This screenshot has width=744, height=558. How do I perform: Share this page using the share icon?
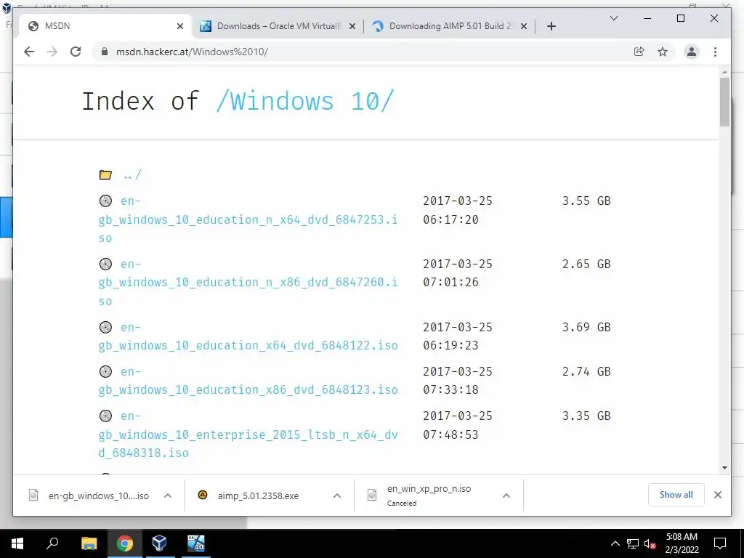[x=639, y=52]
